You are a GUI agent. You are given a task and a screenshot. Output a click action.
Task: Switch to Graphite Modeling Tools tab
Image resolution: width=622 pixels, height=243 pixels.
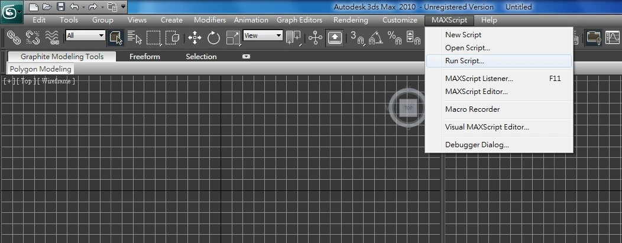[62, 57]
